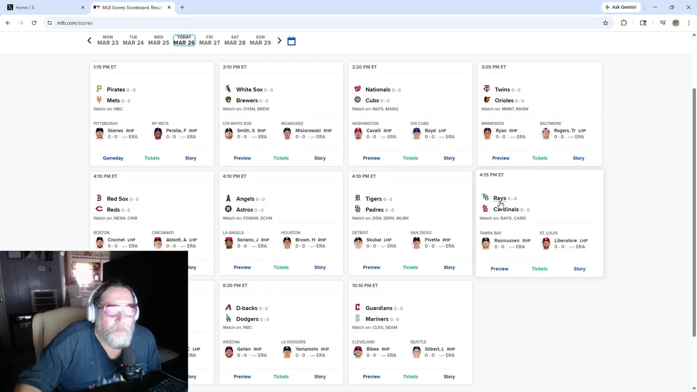Open a new browser tab with plus icon
This screenshot has width=697, height=392.
pos(182,8)
